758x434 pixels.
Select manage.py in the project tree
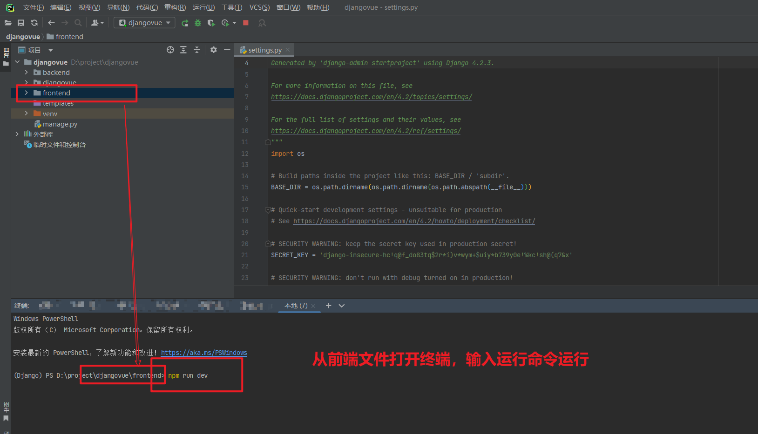pyautogui.click(x=122, y=124)
